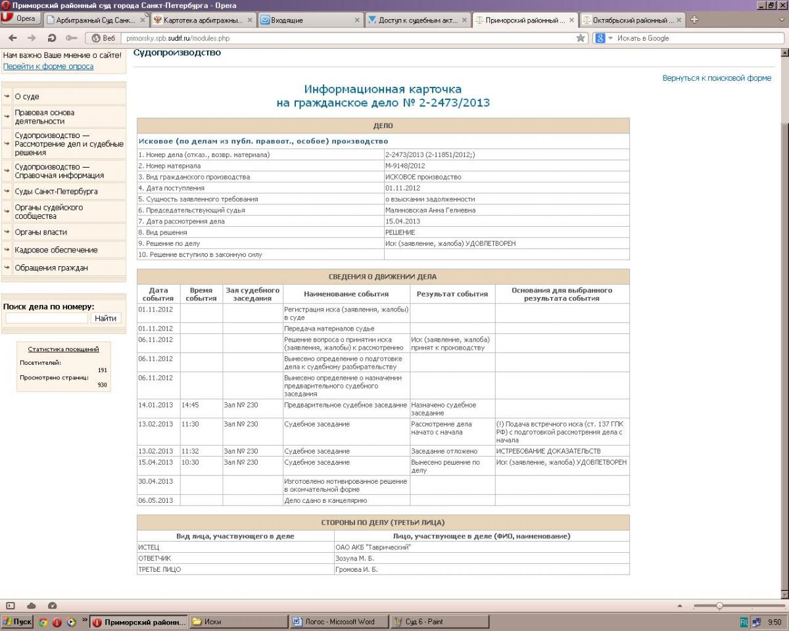
Task: Launch Chrome from the quick launch bar
Action: [43, 622]
